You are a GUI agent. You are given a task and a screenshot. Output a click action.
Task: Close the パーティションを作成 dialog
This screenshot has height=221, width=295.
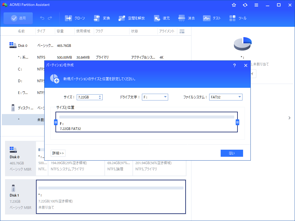(245, 65)
